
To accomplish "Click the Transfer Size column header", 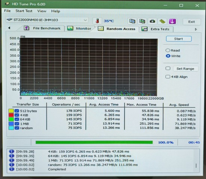I will (x=28, y=104).
